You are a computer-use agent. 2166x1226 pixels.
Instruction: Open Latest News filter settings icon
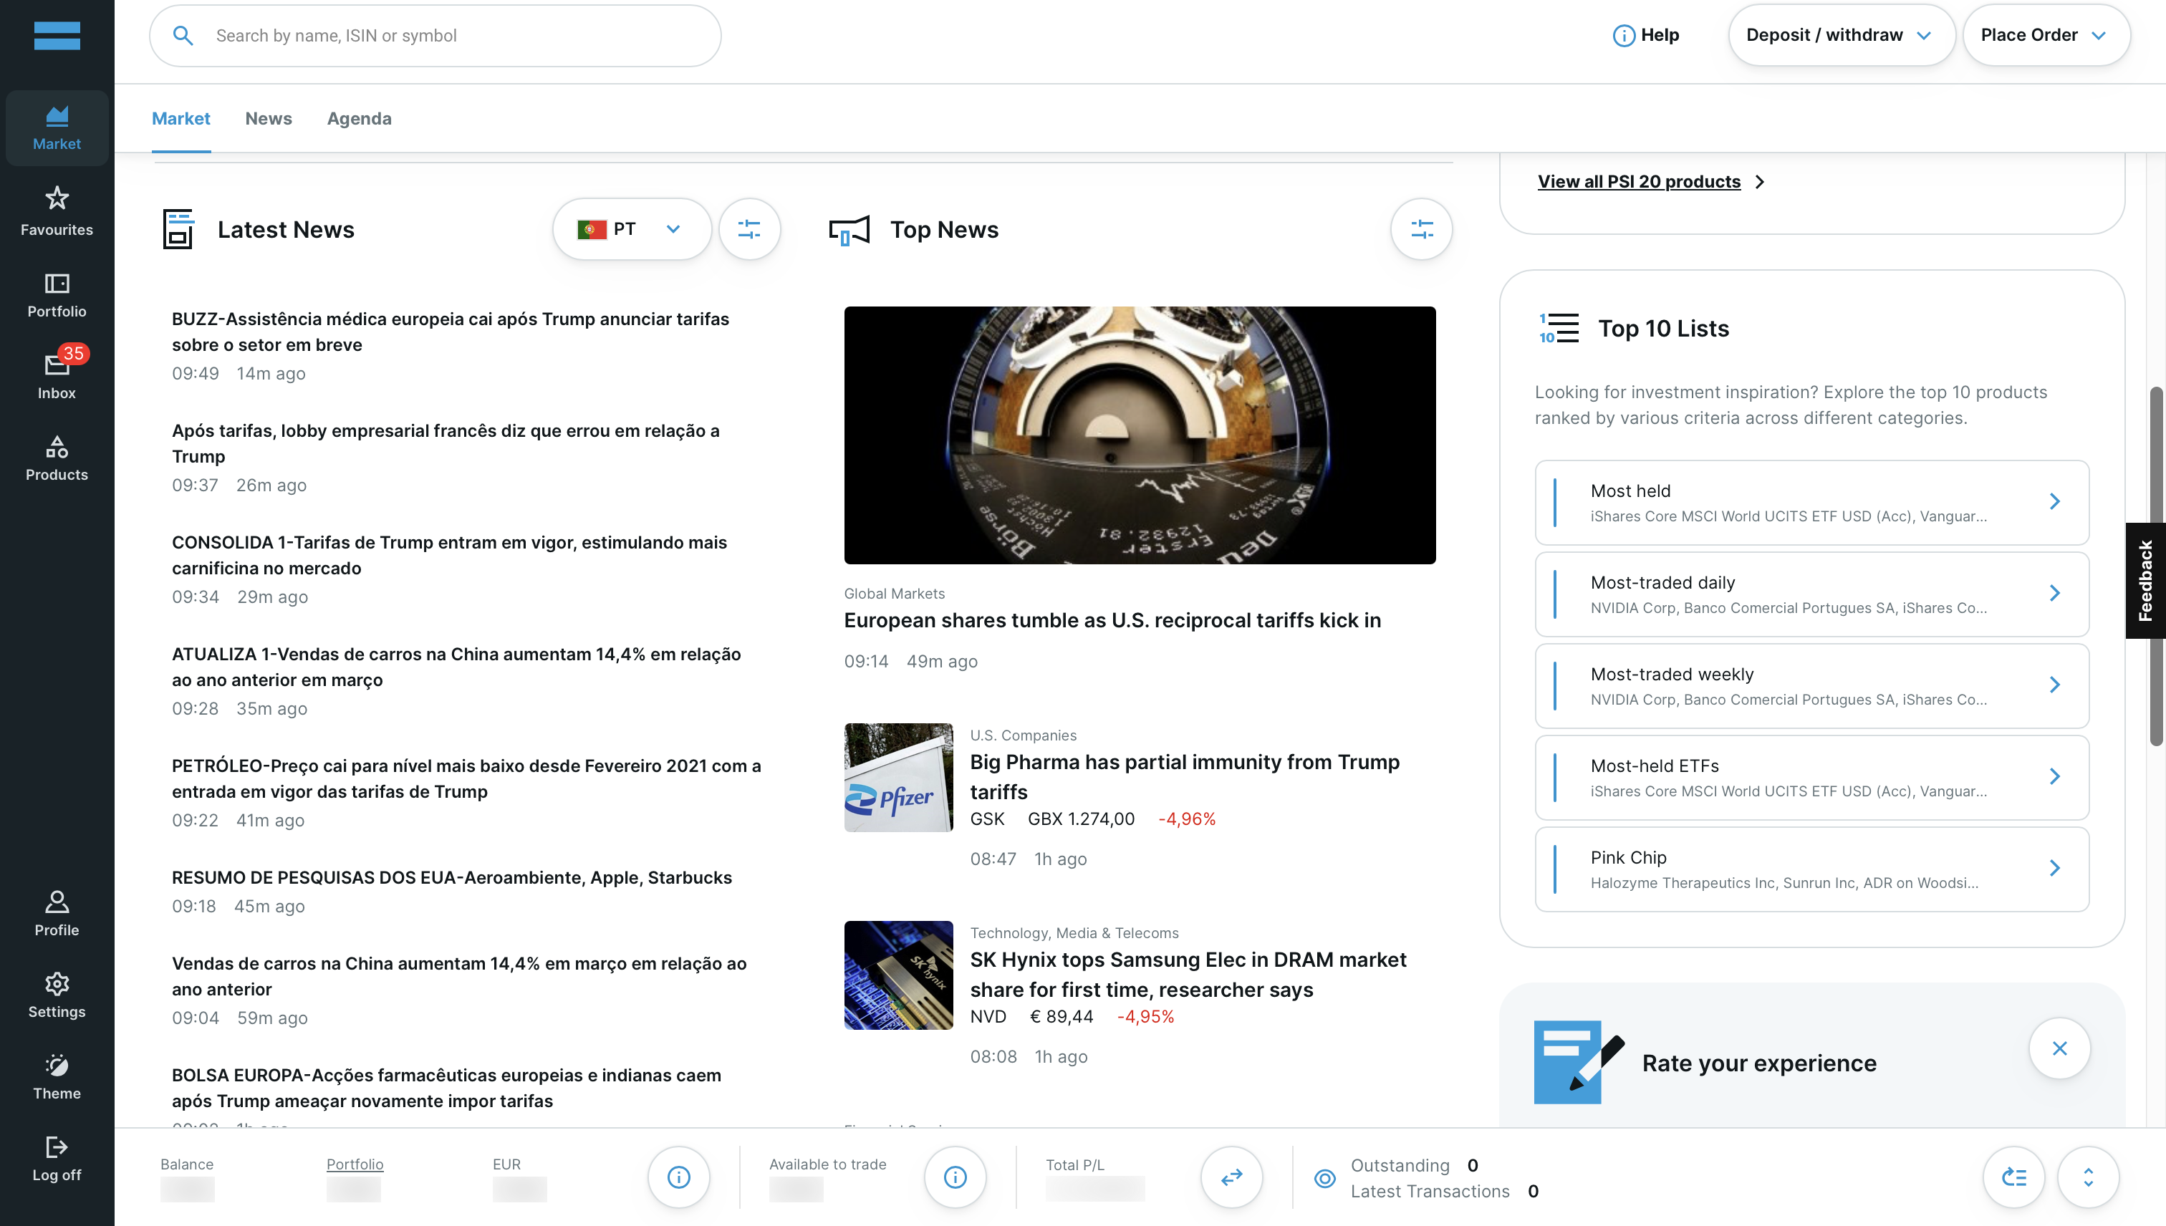749,229
